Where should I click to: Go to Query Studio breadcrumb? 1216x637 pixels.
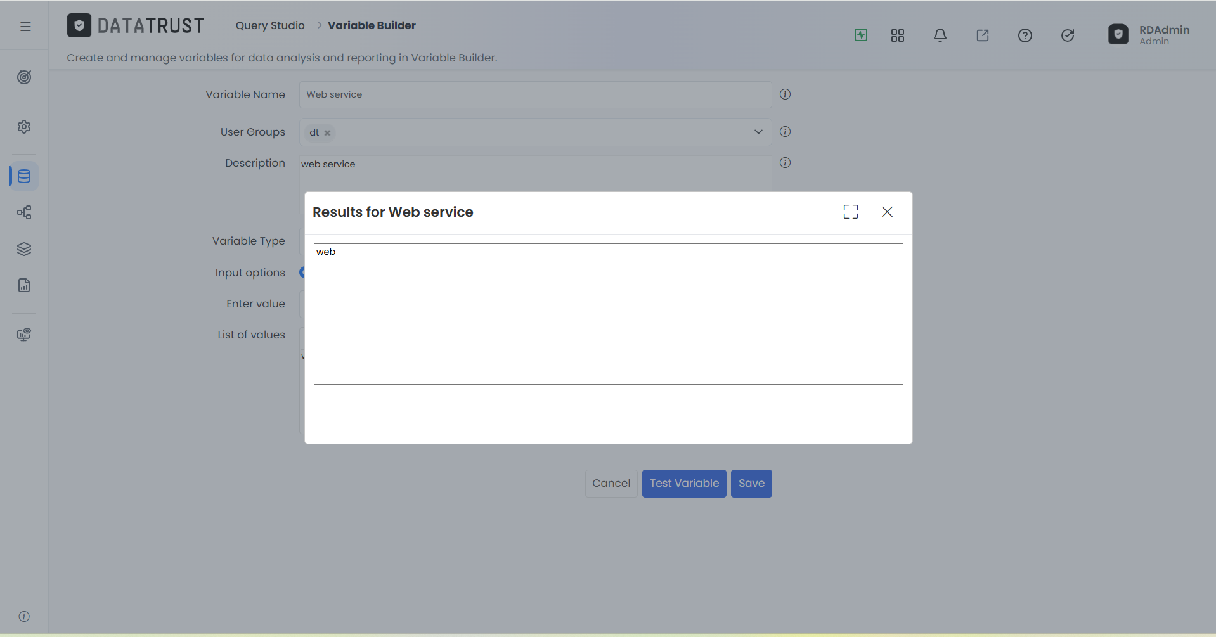click(270, 25)
